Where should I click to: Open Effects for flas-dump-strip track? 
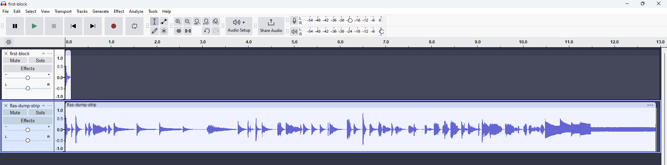pyautogui.click(x=28, y=121)
